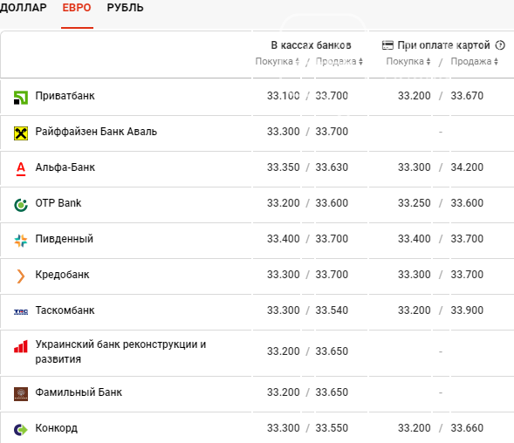Select Конкорд cash sell rate 33.550
The image size is (514, 443).
(332, 428)
